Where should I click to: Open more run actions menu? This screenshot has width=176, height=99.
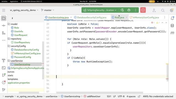click(136, 10)
